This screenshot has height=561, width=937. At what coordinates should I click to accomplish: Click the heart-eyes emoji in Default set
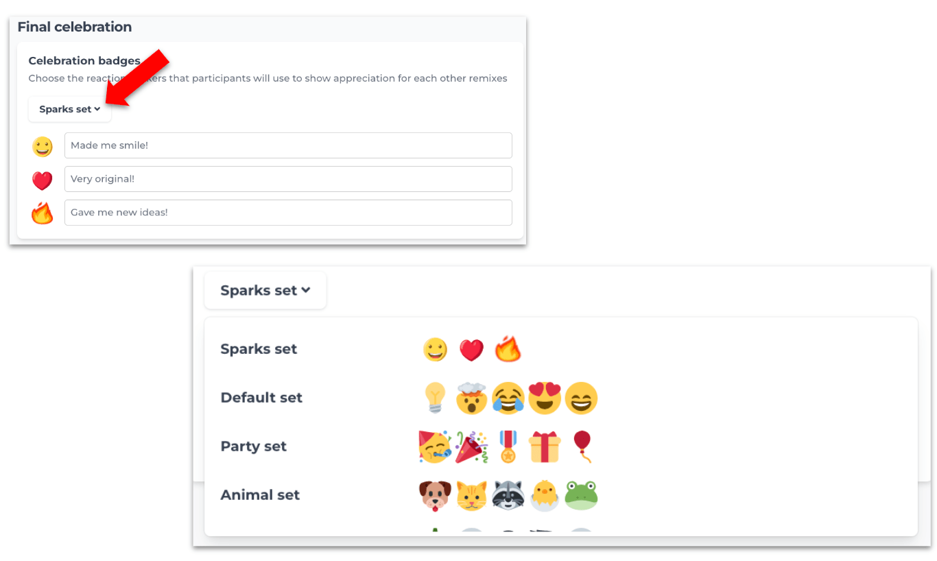coord(545,398)
